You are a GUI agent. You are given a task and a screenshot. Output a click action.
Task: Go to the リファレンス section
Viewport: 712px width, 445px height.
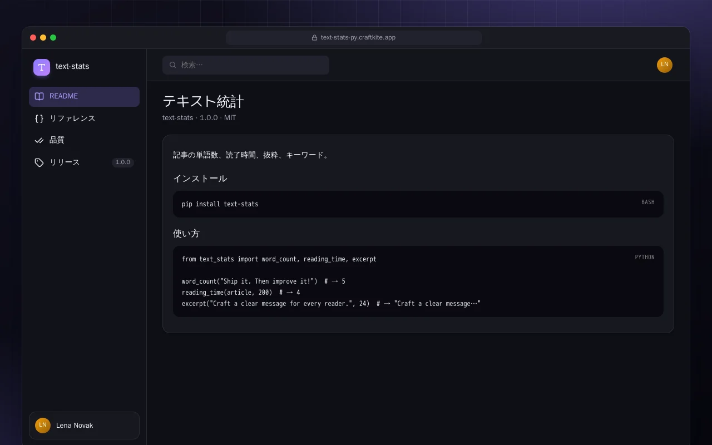pos(84,118)
